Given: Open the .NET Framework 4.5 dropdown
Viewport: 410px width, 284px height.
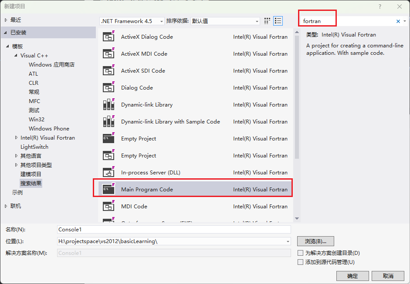Looking at the screenshot, I should tap(132, 21).
